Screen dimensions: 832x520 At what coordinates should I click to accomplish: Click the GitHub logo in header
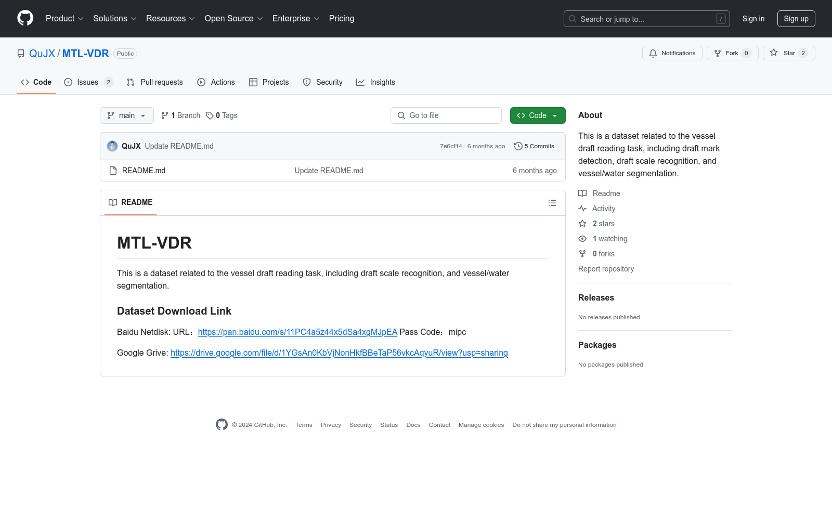click(25, 18)
